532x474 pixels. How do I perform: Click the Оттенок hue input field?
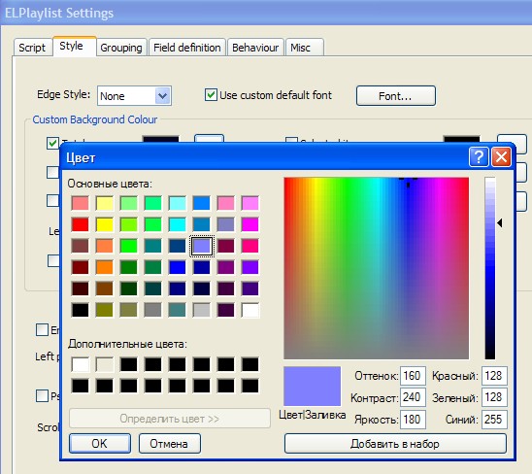(x=413, y=376)
